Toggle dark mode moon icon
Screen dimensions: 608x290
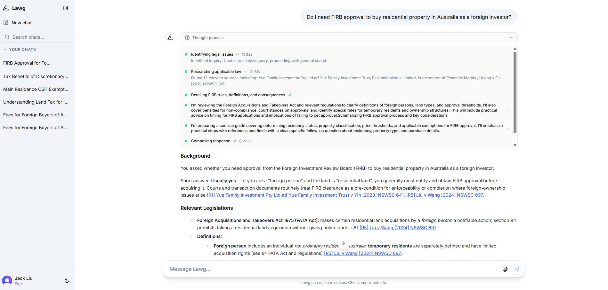[x=67, y=281]
